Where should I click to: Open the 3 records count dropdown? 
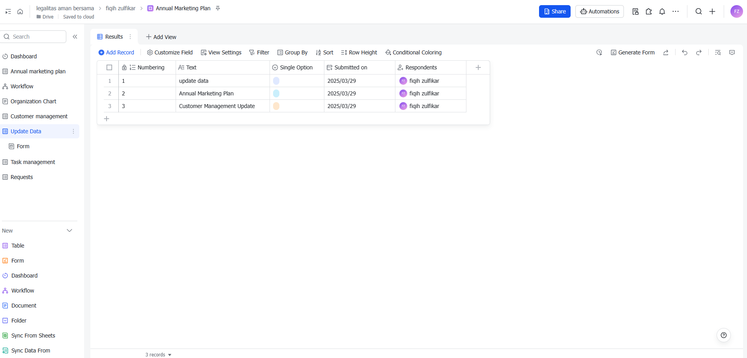pyautogui.click(x=158, y=354)
